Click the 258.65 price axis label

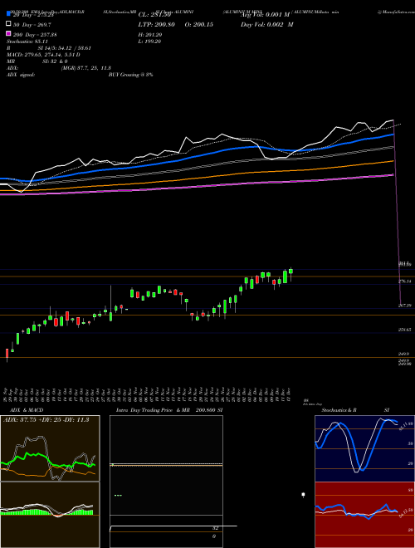click(404, 330)
